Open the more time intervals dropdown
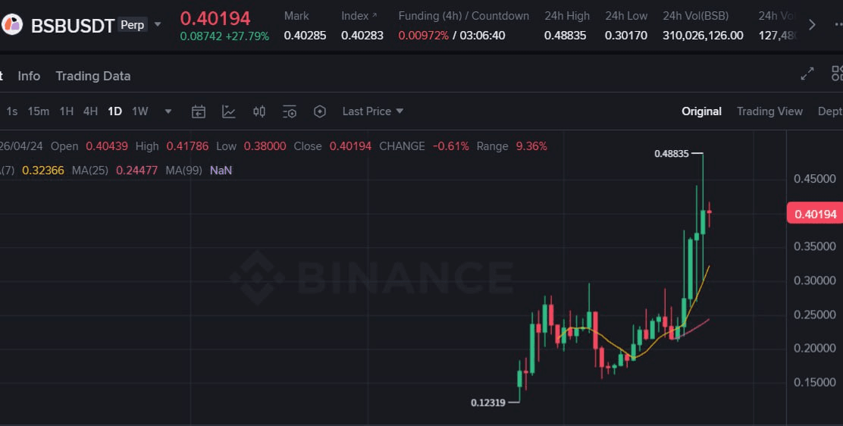Screen dimensions: 843x426 pyautogui.click(x=168, y=111)
